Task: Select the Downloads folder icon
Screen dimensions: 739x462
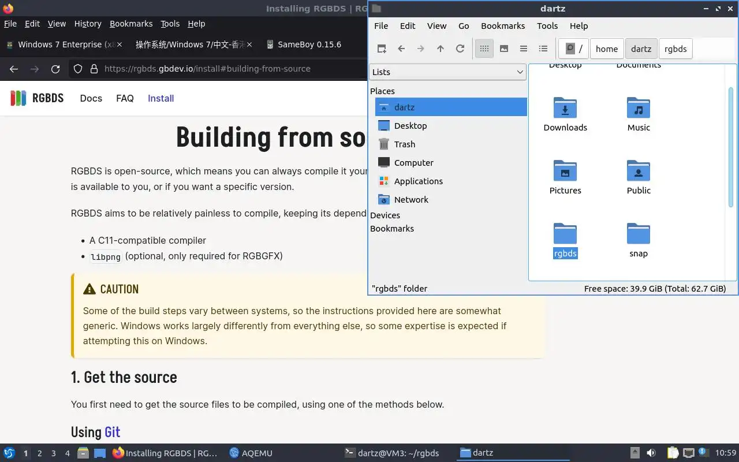Action: (565, 108)
